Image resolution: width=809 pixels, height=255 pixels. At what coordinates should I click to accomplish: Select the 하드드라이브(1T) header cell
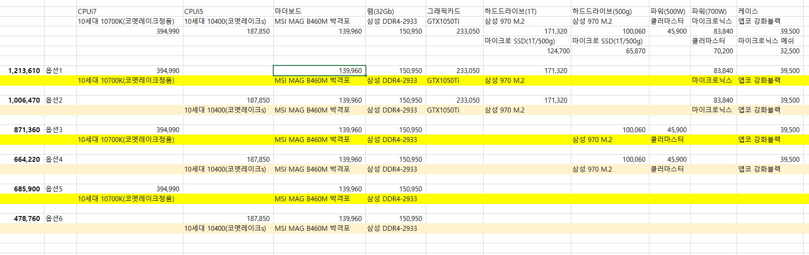(527, 11)
